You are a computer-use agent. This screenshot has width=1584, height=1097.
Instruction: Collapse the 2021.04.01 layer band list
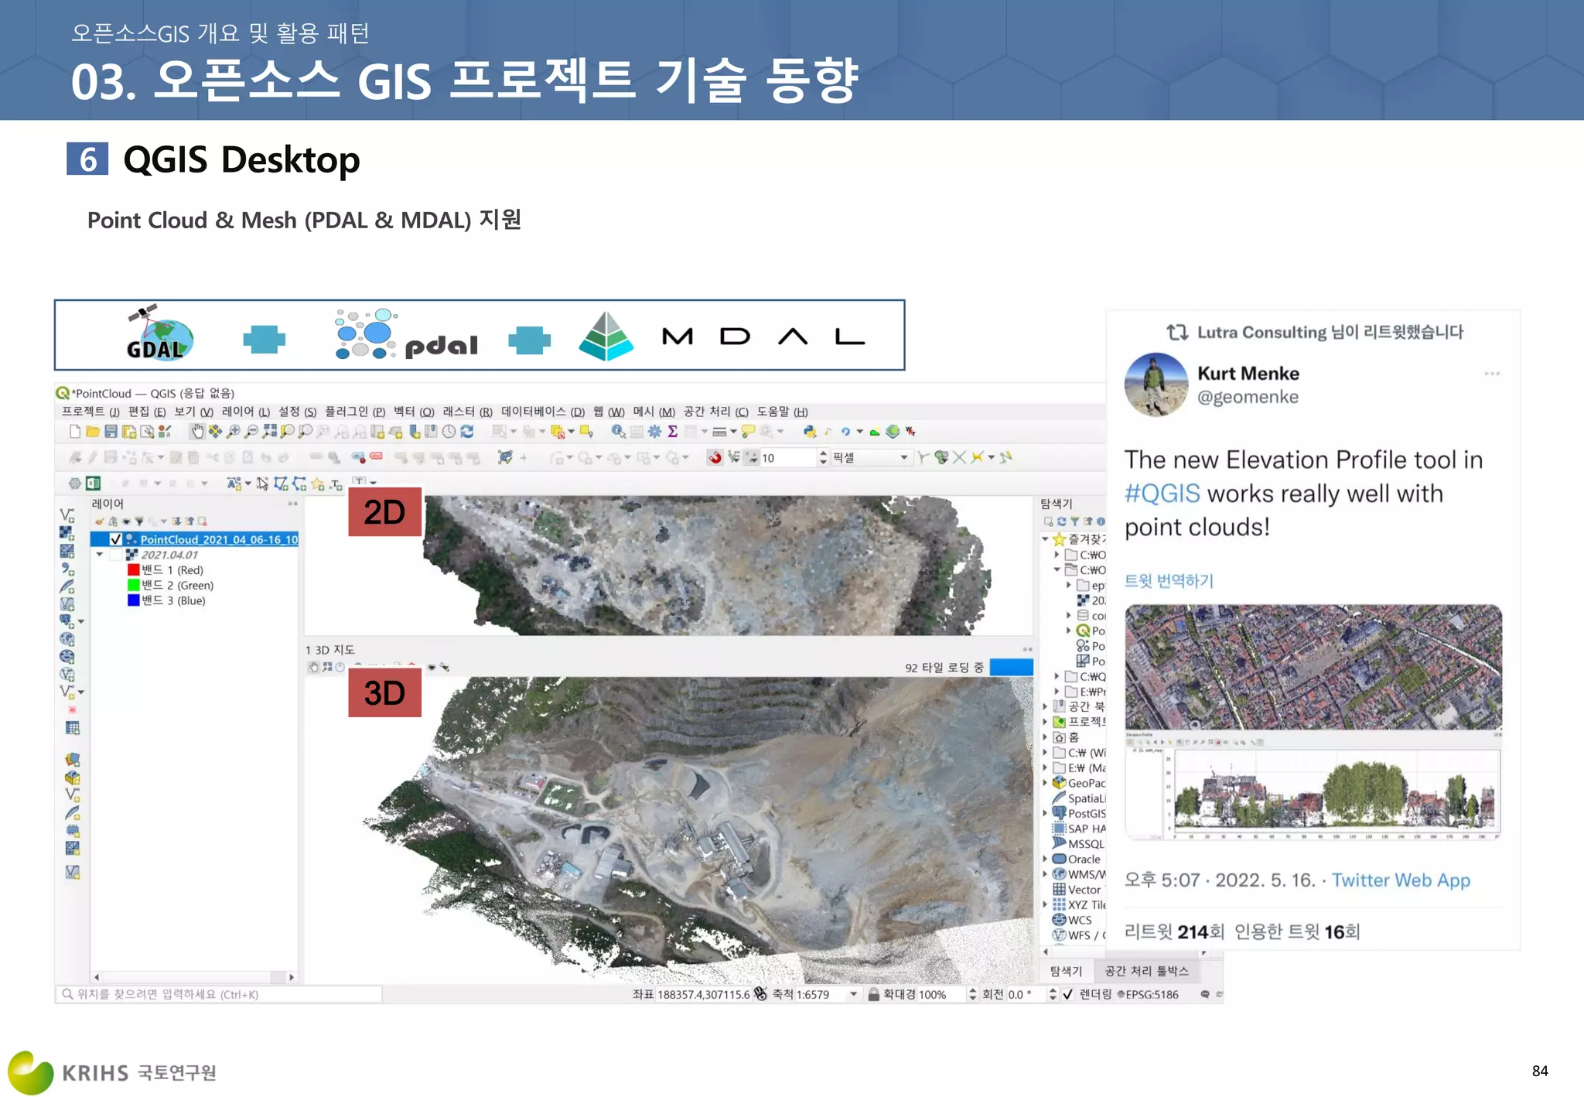pyautogui.click(x=100, y=555)
